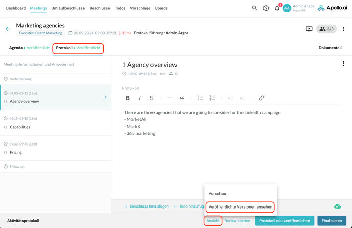The image size is (352, 228).
Task: Open the three-dot menu of Agency overview
Action: tap(343, 64)
